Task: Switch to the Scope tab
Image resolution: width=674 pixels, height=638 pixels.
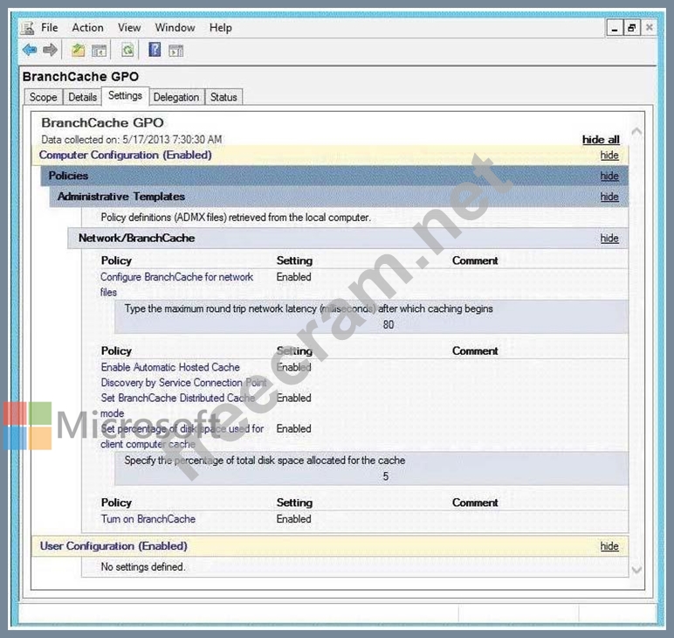Action: pyautogui.click(x=44, y=97)
